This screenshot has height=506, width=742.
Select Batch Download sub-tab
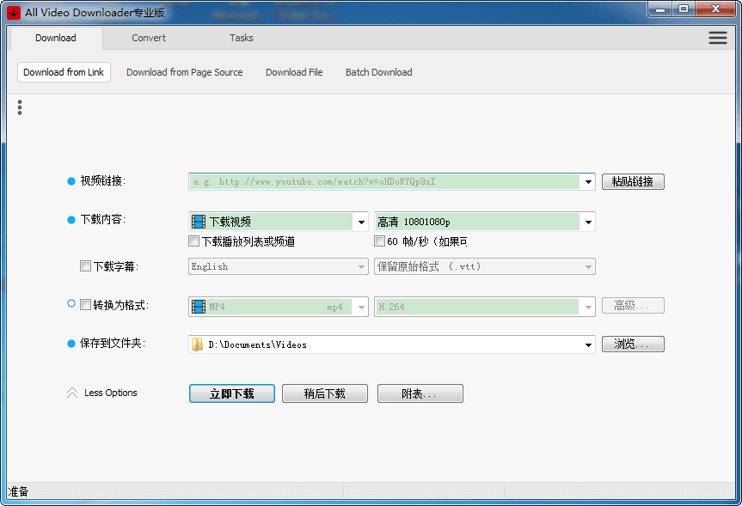coord(378,72)
